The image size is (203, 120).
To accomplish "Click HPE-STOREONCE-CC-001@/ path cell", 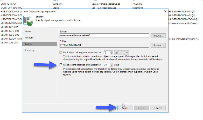I will (183, 19).
